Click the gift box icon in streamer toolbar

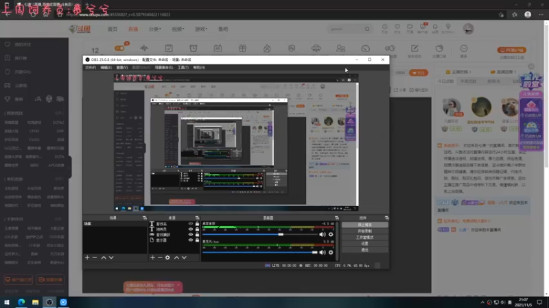243,49
